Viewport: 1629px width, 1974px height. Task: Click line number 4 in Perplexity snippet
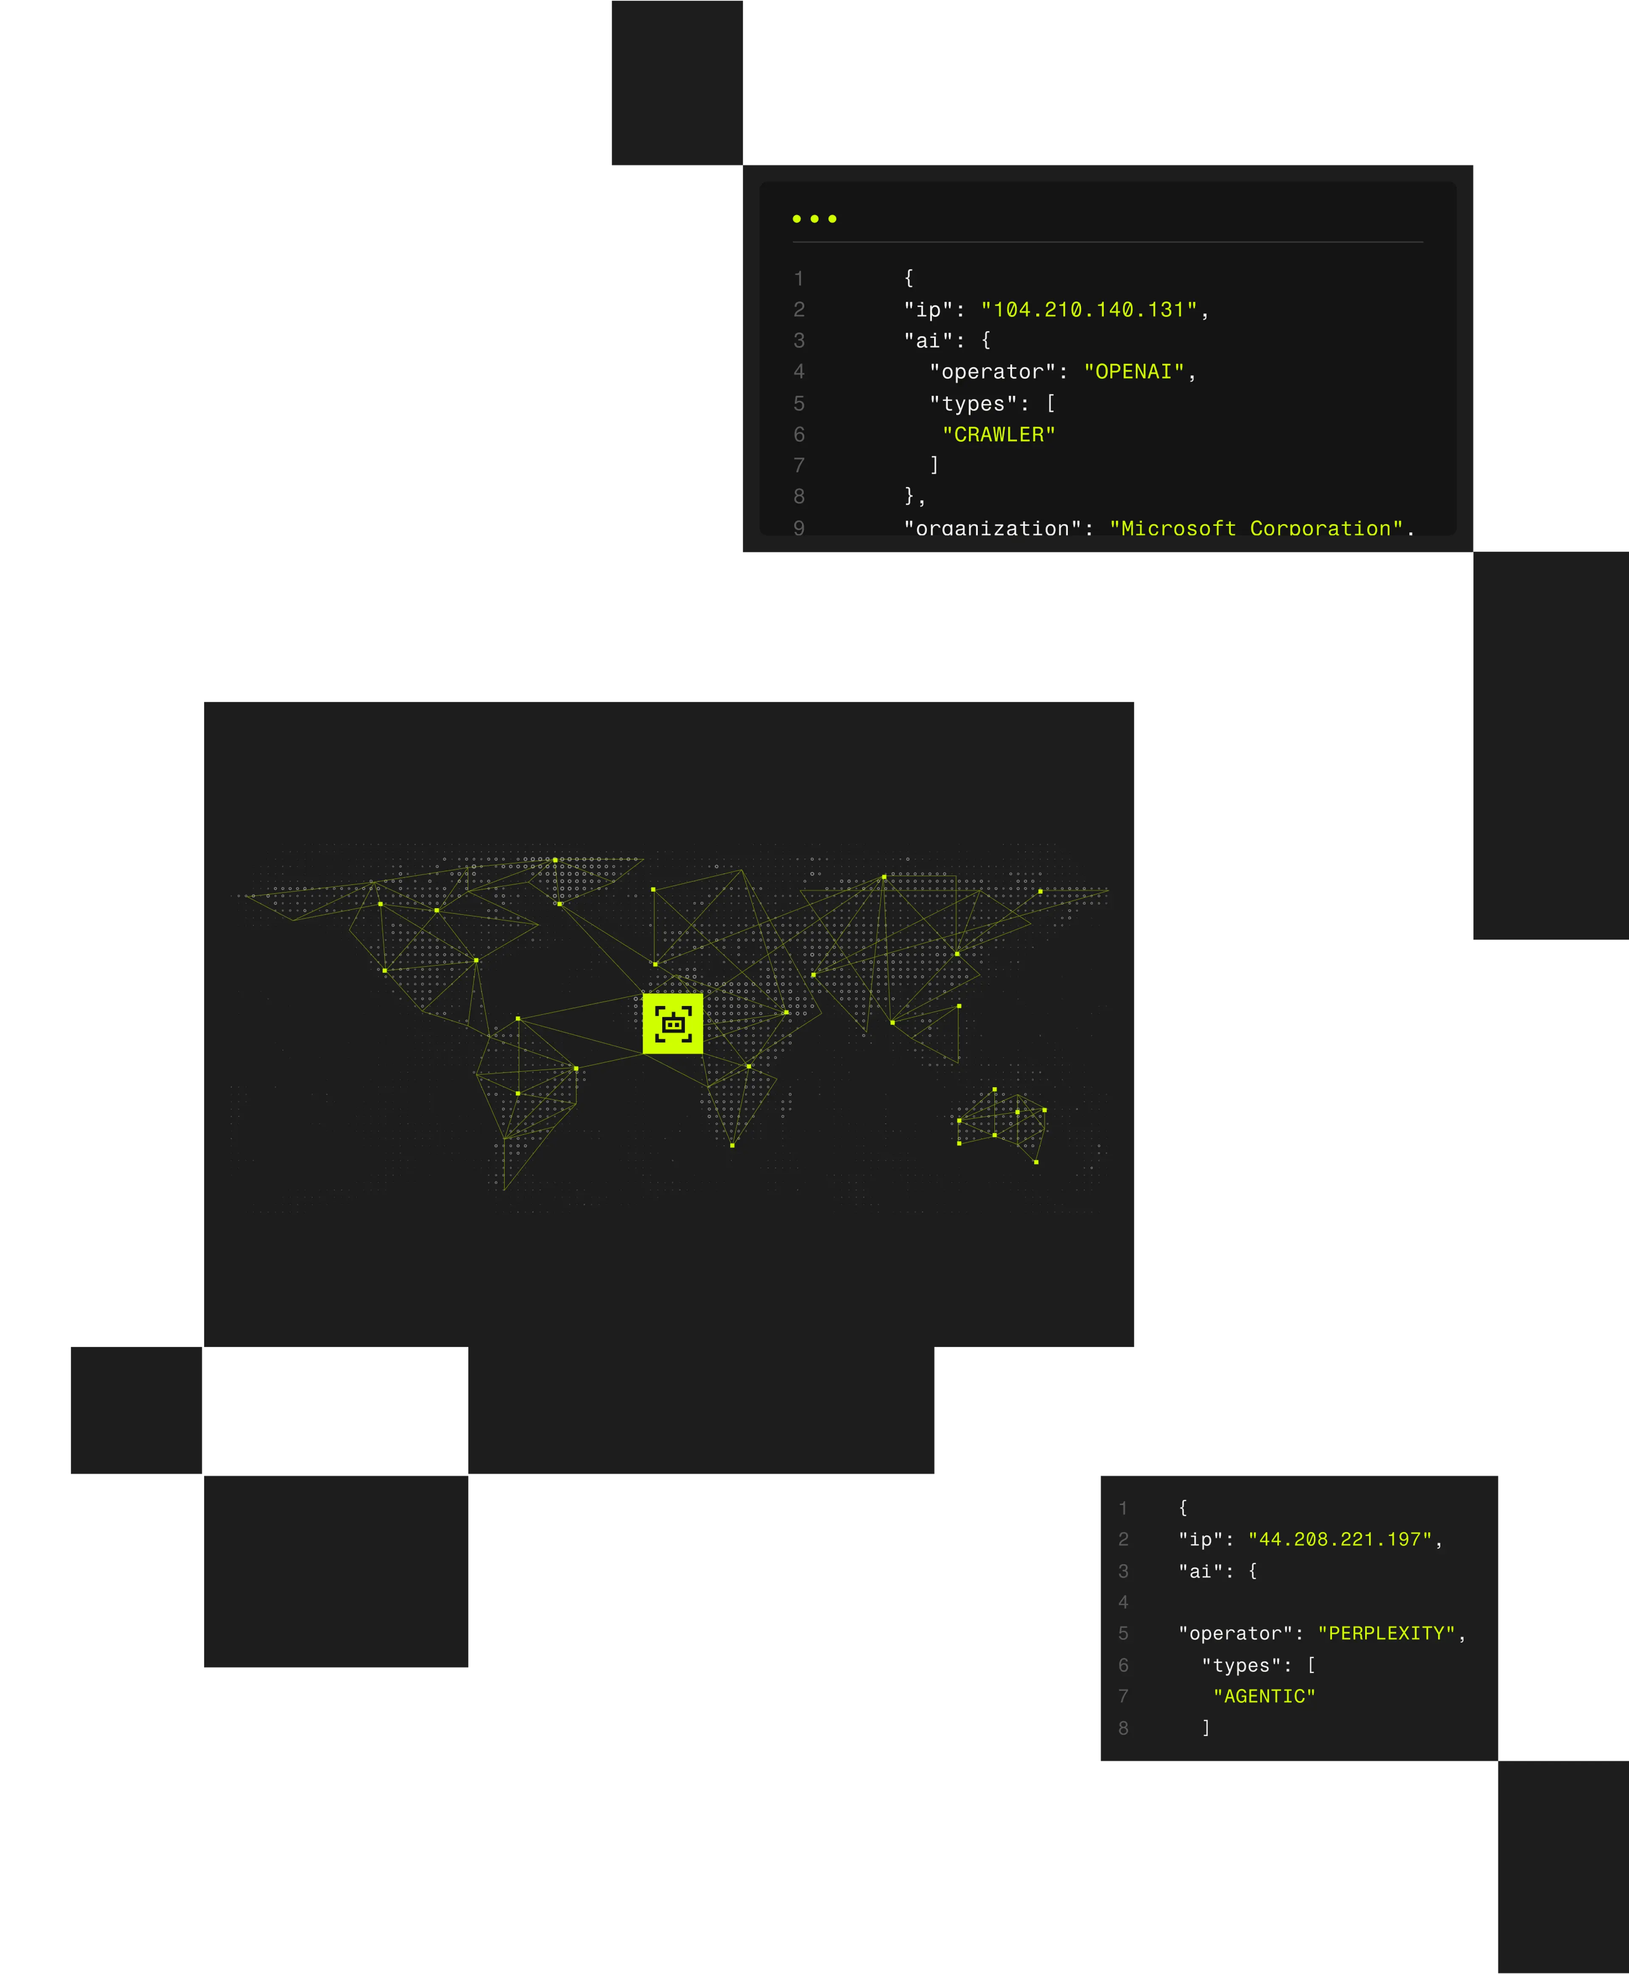tap(1122, 1602)
